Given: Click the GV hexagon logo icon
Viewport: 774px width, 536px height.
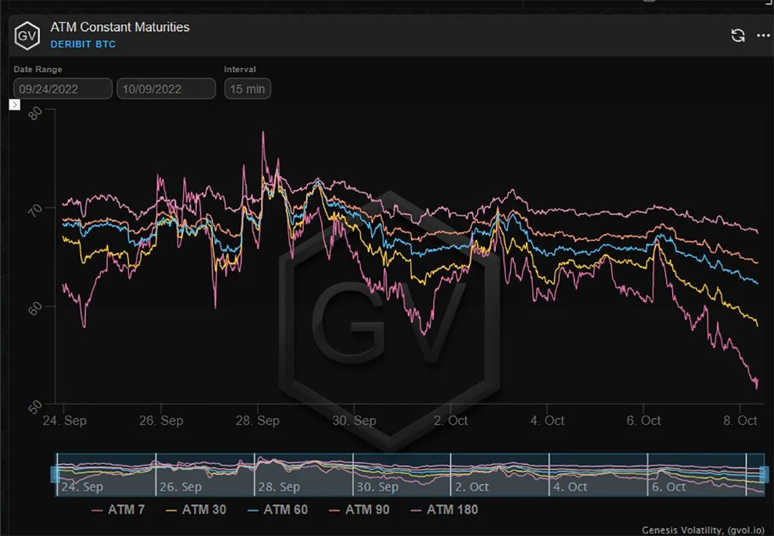Looking at the screenshot, I should click(x=26, y=35).
